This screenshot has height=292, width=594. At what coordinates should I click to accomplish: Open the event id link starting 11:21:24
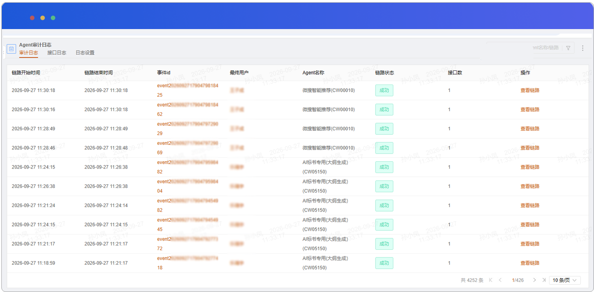click(188, 205)
